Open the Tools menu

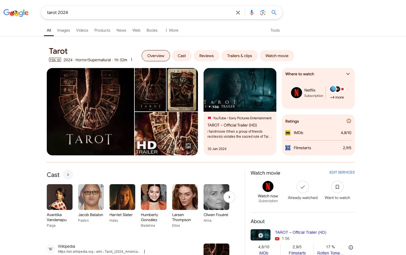pyautogui.click(x=275, y=30)
